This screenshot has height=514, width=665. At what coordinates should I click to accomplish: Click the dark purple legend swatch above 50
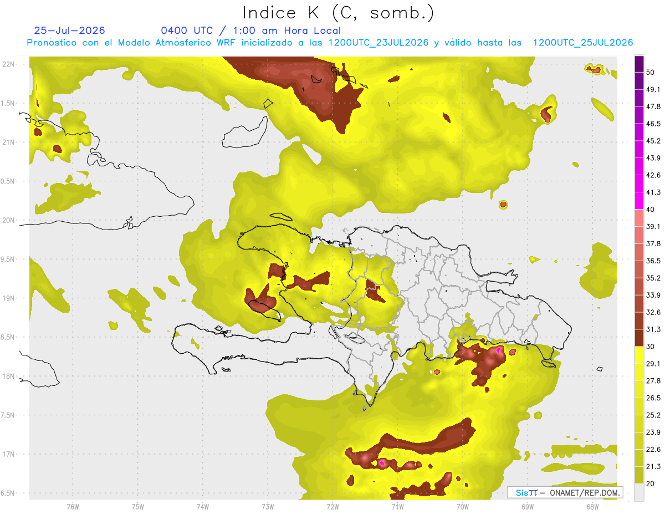pos(639,64)
